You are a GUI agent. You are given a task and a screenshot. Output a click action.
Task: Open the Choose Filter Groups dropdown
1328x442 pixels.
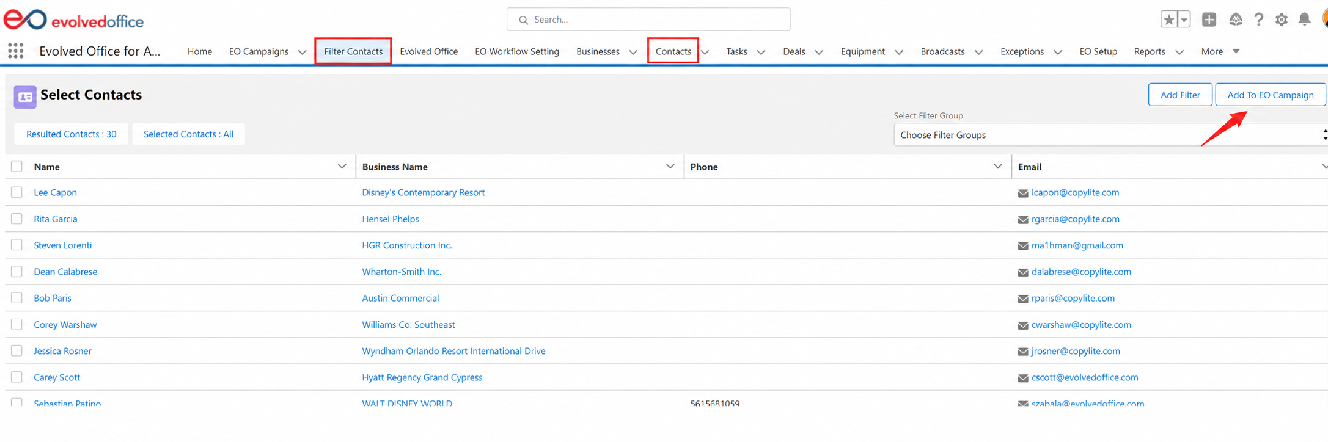click(x=1110, y=135)
